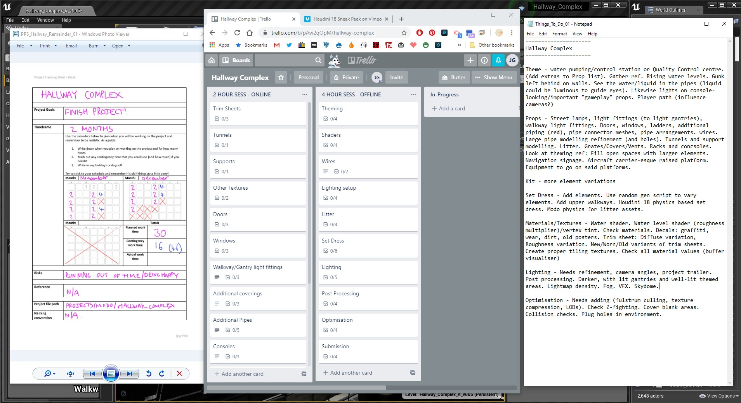
Task: Show more bookmarks with chevron
Action: point(460,45)
